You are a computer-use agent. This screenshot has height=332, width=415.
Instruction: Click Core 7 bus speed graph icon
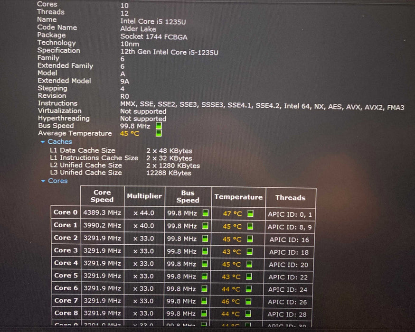pyautogui.click(x=204, y=301)
